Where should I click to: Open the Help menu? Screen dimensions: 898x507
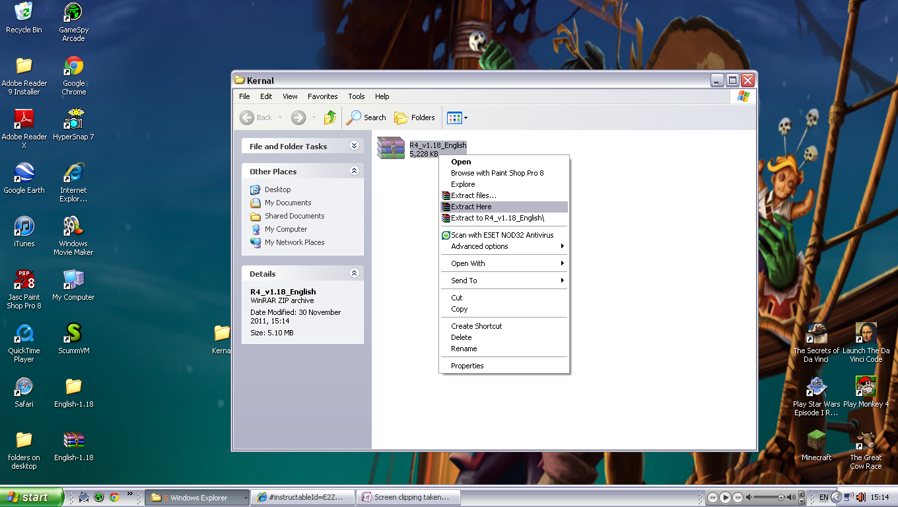(x=382, y=96)
